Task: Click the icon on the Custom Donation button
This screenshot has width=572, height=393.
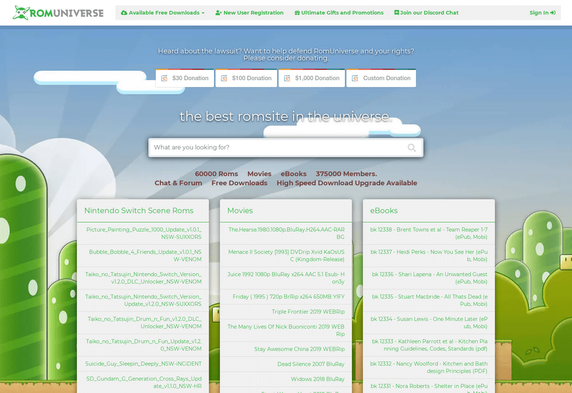Action: (x=355, y=79)
